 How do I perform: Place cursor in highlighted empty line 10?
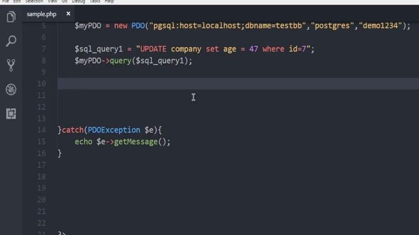[238, 84]
